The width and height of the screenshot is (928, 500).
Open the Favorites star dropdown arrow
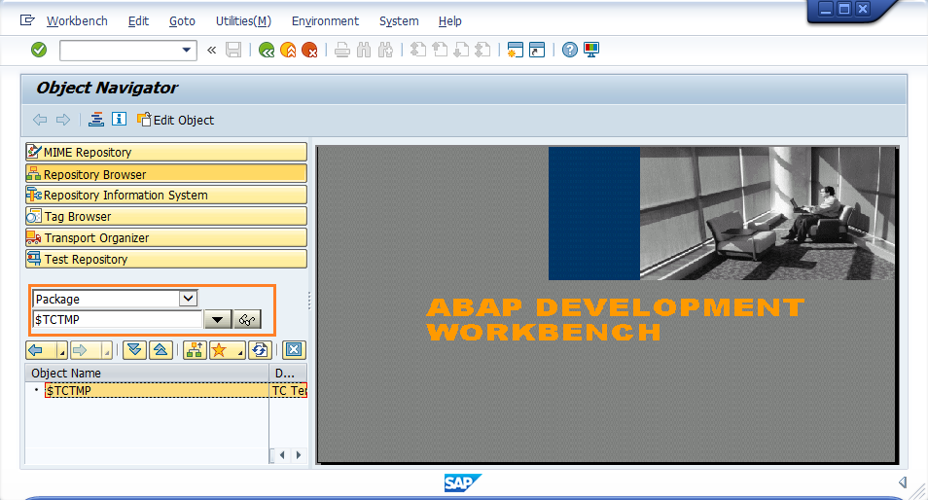point(240,352)
